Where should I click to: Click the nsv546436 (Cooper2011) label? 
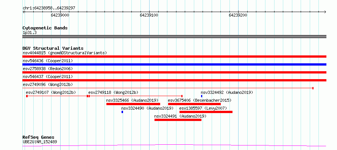click(x=48, y=61)
